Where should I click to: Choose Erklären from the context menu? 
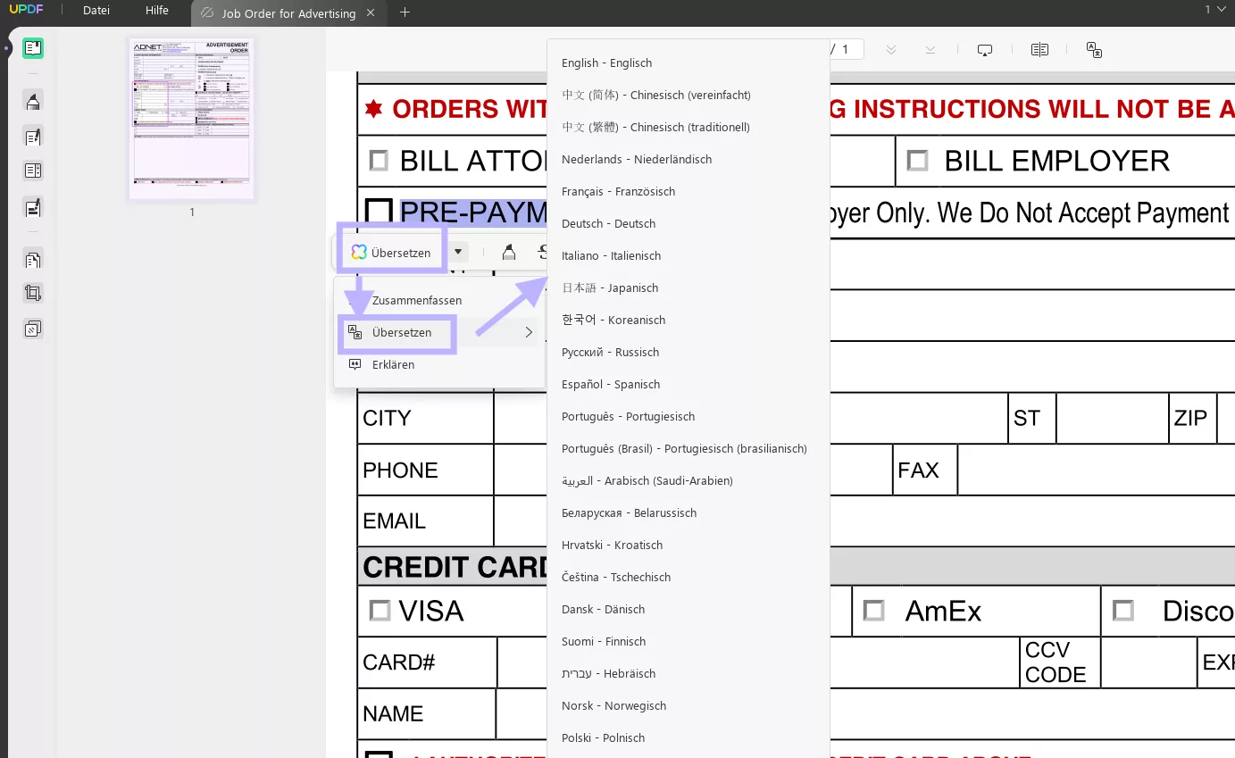click(x=393, y=365)
